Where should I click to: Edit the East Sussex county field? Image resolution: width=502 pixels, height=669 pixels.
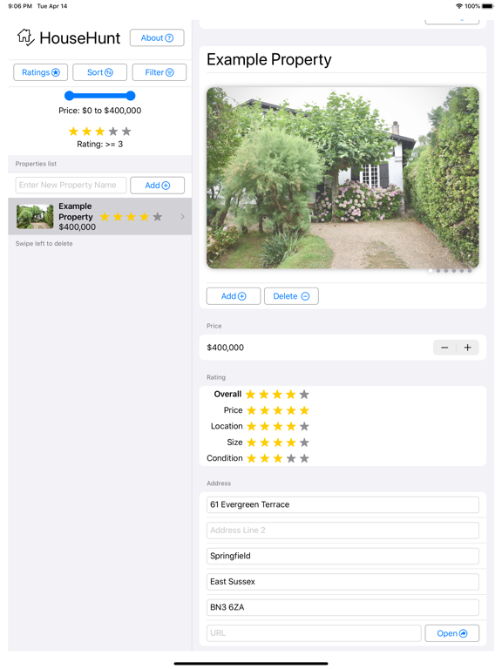pos(343,582)
